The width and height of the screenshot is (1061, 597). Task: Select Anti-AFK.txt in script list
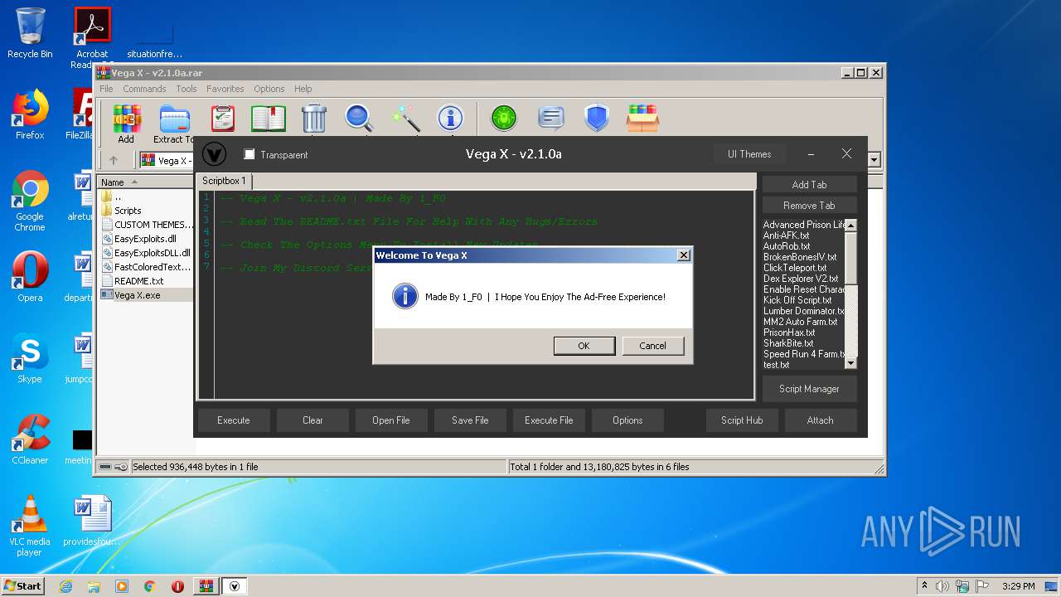click(x=787, y=235)
